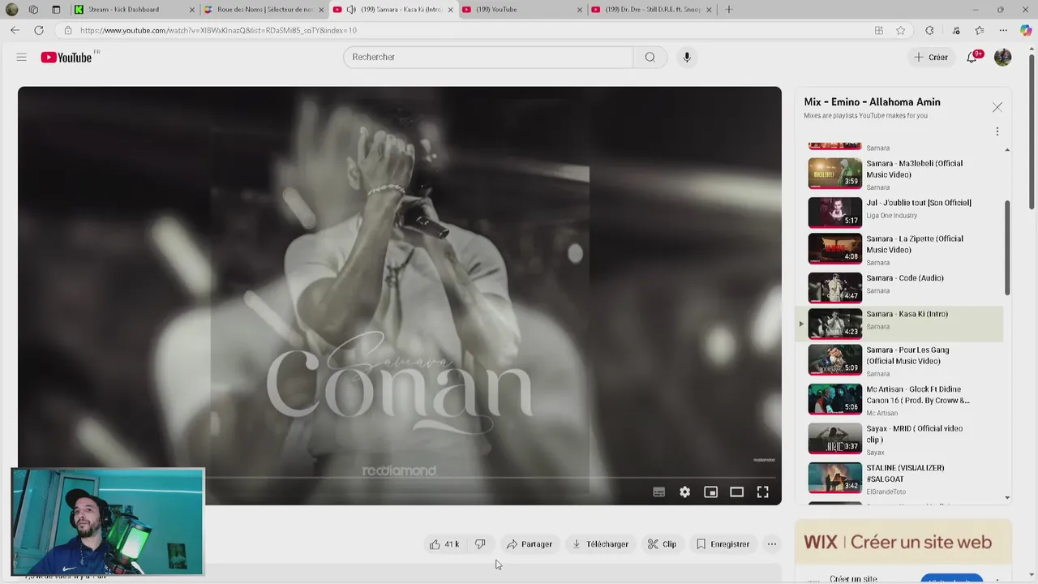Open browser settings and more menu

[1003, 30]
